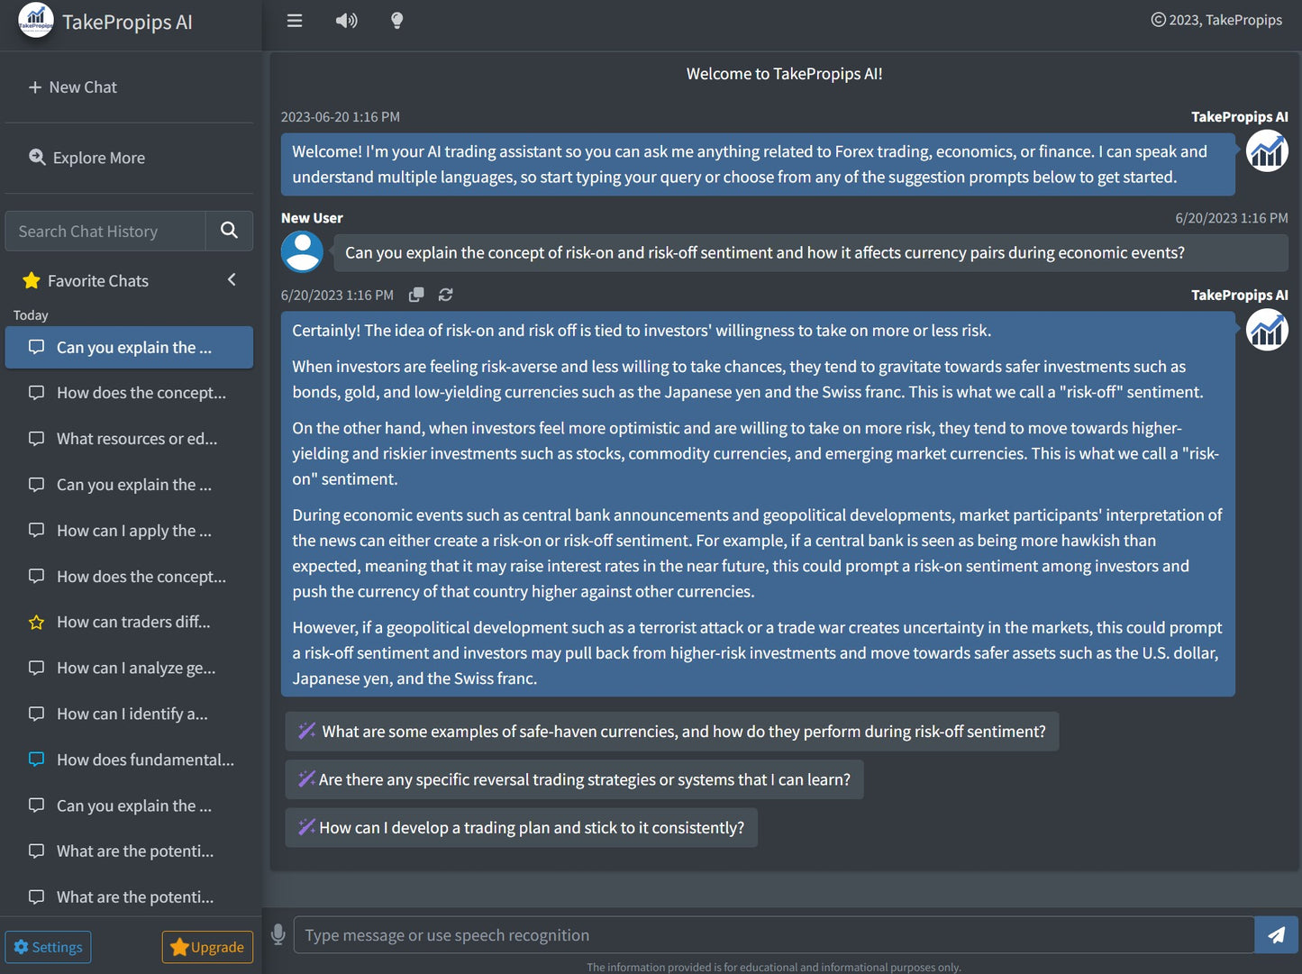Open Explore More
This screenshot has height=974, width=1302.
coord(86,158)
